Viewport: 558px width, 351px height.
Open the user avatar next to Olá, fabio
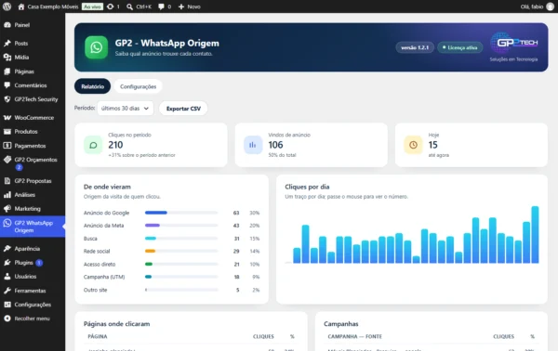(551, 6)
